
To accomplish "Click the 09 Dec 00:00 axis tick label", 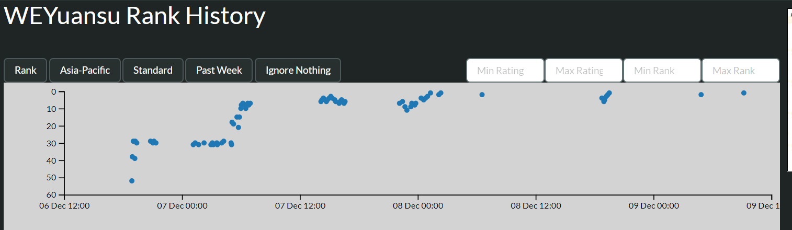I will pos(654,206).
